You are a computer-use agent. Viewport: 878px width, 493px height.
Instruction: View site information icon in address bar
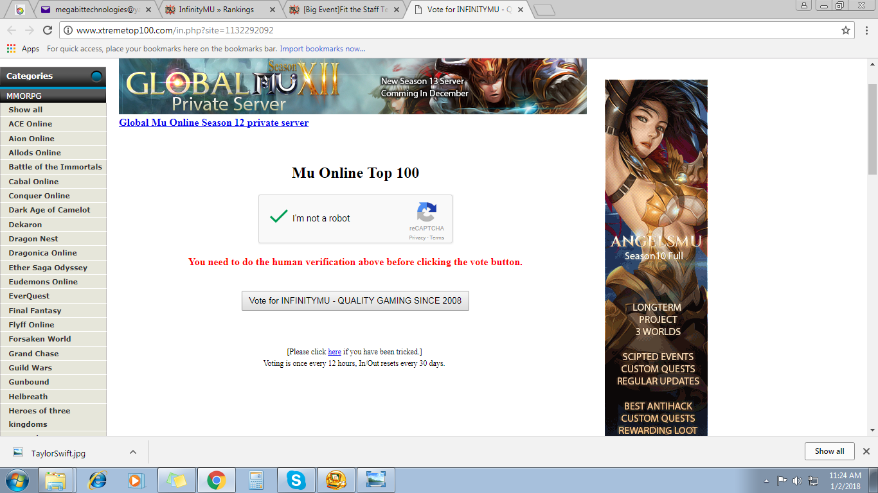click(x=68, y=30)
